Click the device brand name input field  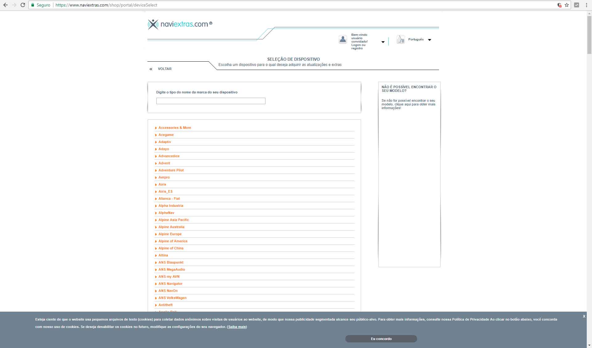[211, 101]
